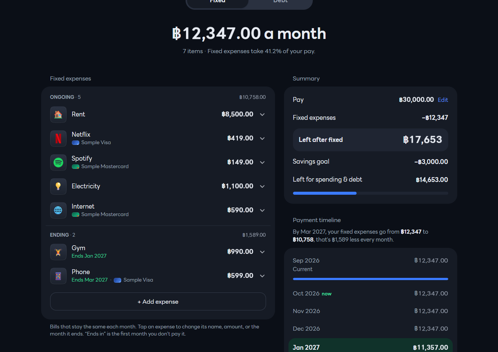
Task: Expand the Spotify expense chevron
Action: 262,163
